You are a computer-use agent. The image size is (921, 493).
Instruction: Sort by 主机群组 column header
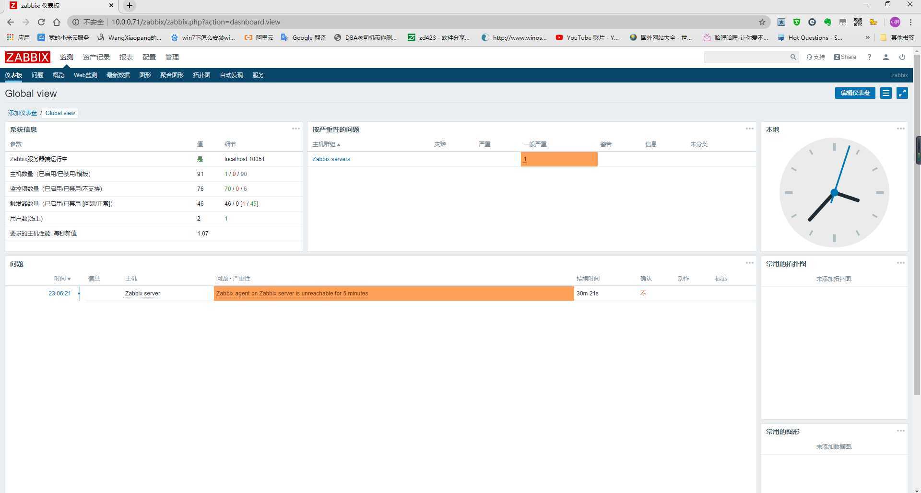326,144
